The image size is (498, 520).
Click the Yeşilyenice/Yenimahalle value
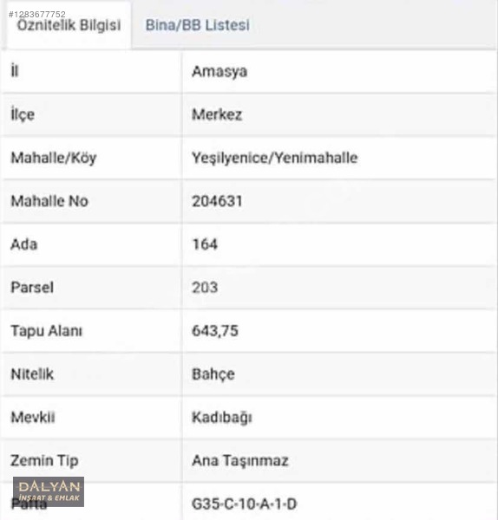[275, 158]
